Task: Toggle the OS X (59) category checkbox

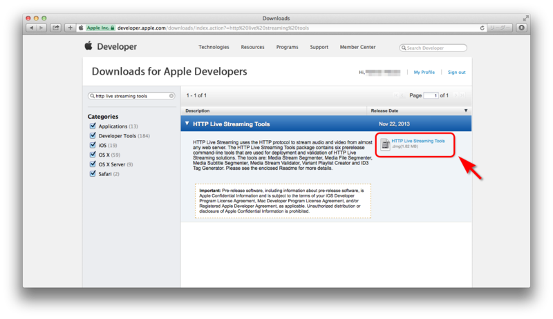Action: tap(93, 154)
